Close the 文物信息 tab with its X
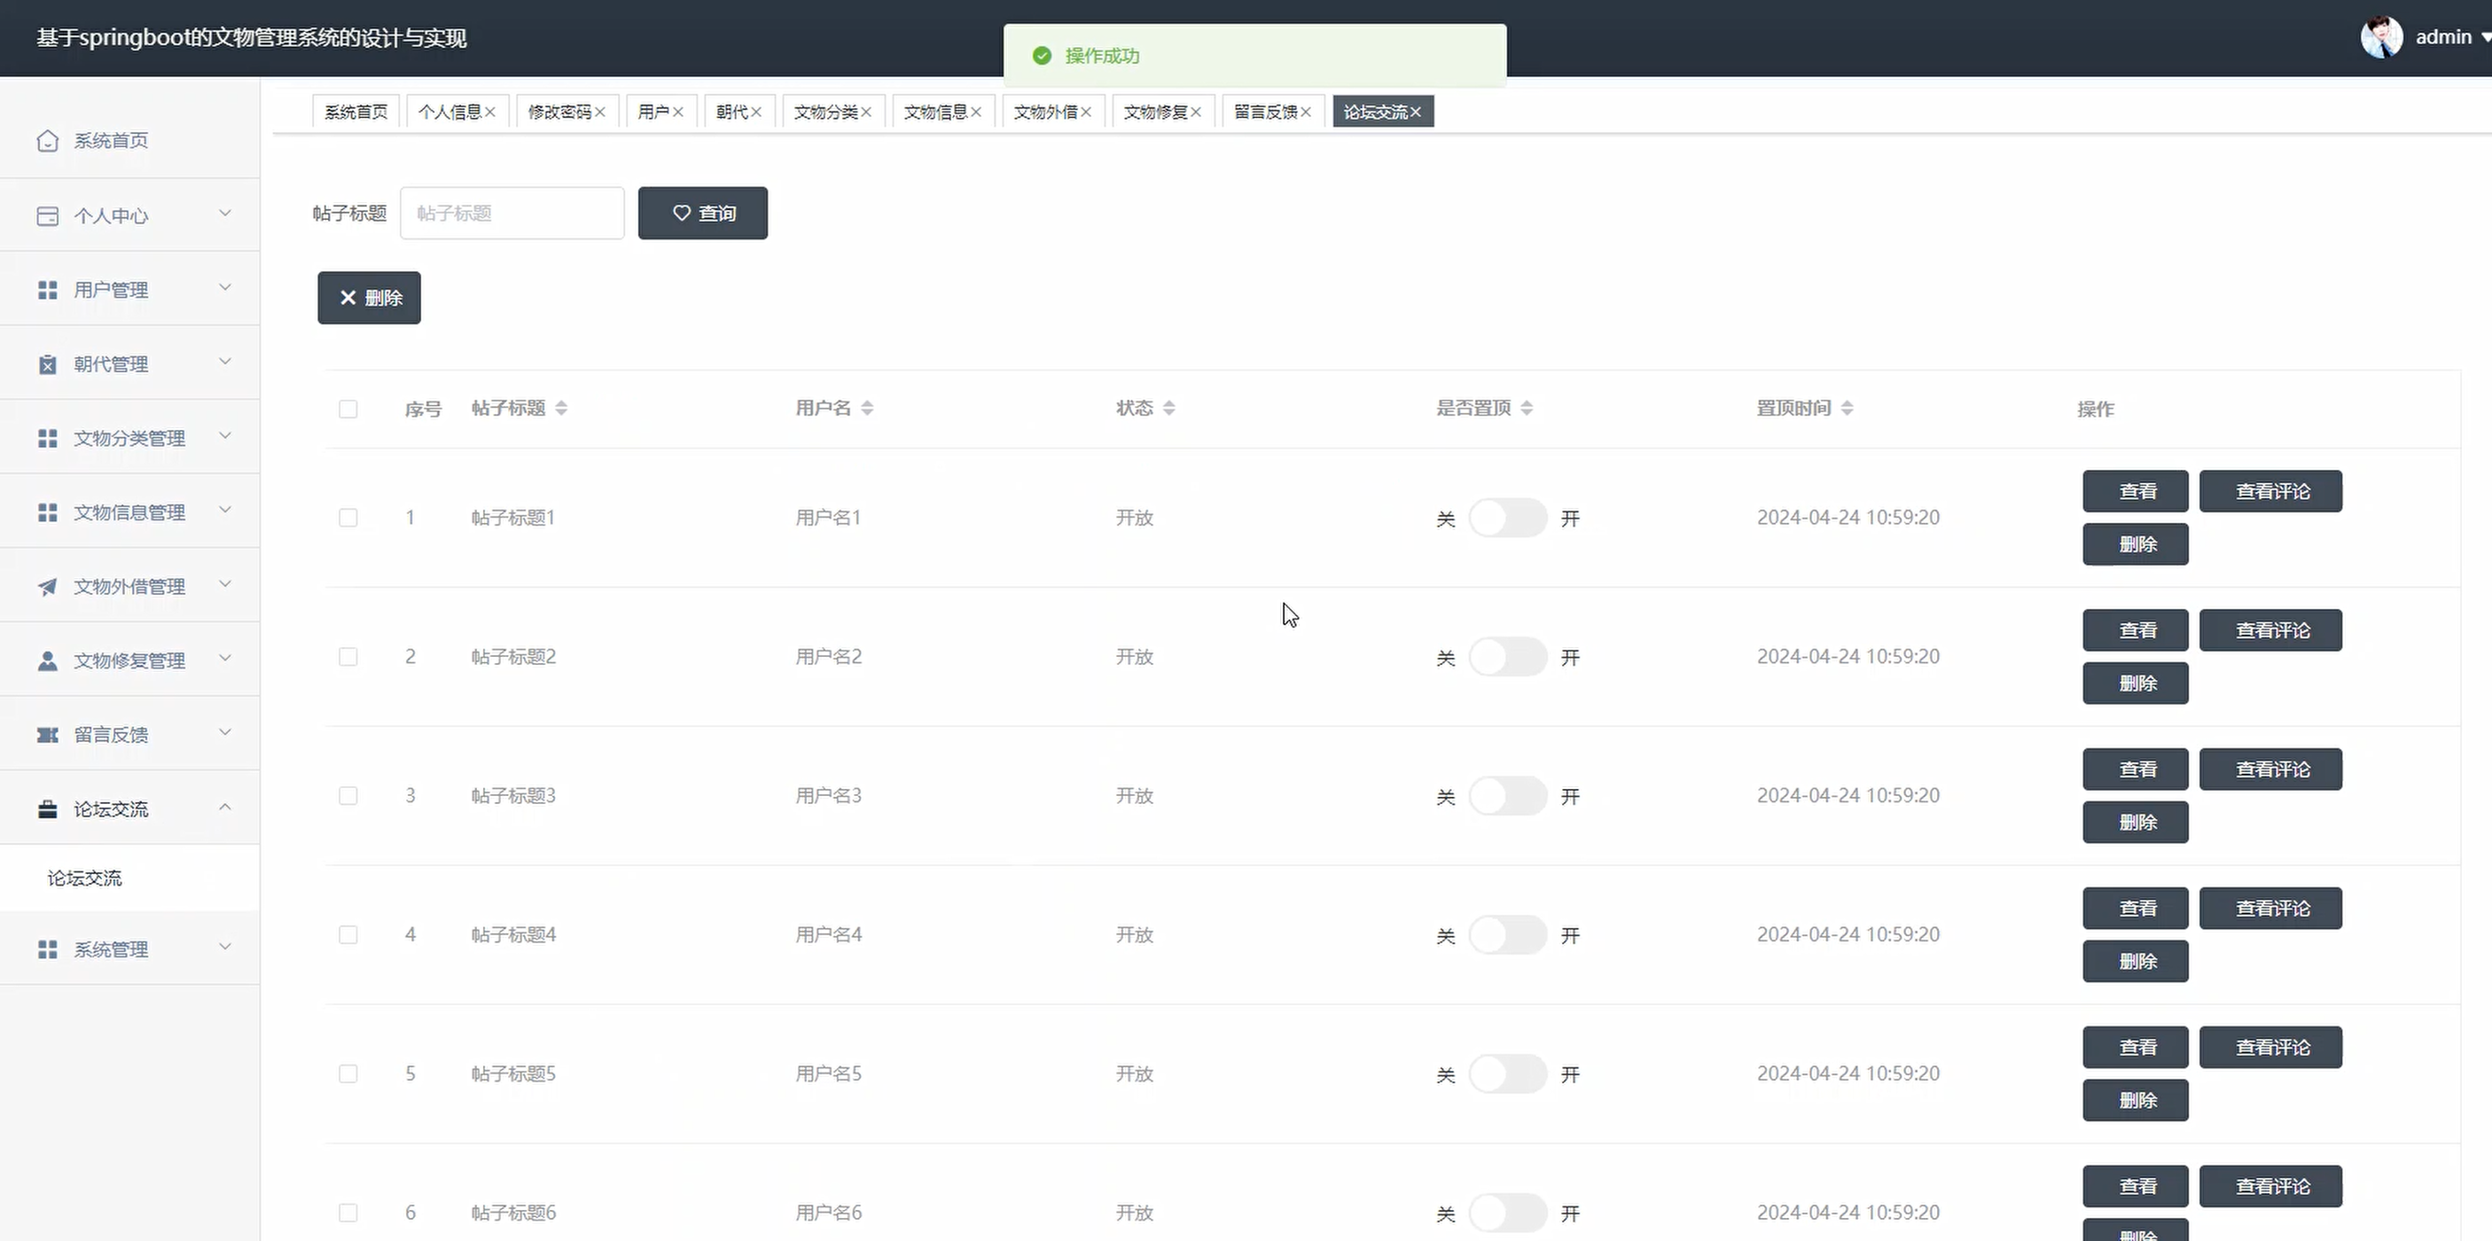This screenshot has width=2492, height=1241. (976, 113)
